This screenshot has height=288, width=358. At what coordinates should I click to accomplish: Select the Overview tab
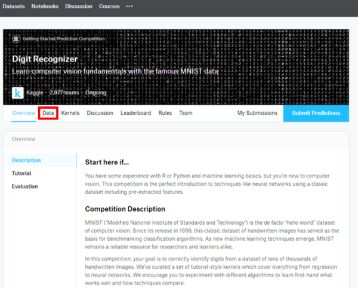(24, 113)
